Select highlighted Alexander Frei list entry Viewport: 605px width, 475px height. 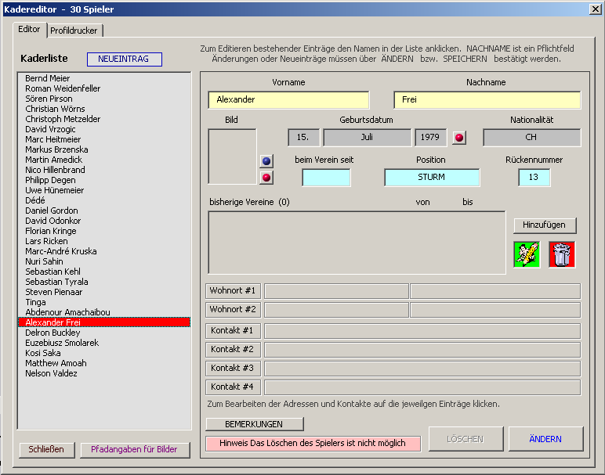coord(104,322)
